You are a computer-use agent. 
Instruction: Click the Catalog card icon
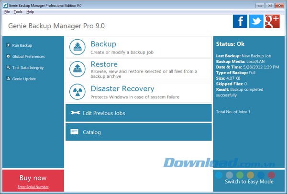(x=74, y=132)
